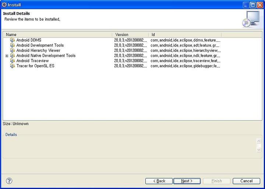Click the version cell for Android Traceview
Screen dimensions: 265x189
[x=130, y=61]
